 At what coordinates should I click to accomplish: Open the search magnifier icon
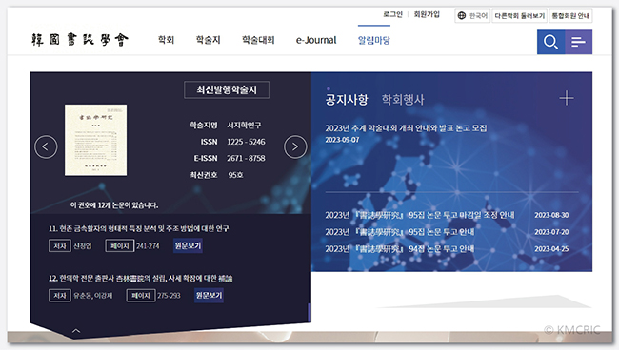550,42
